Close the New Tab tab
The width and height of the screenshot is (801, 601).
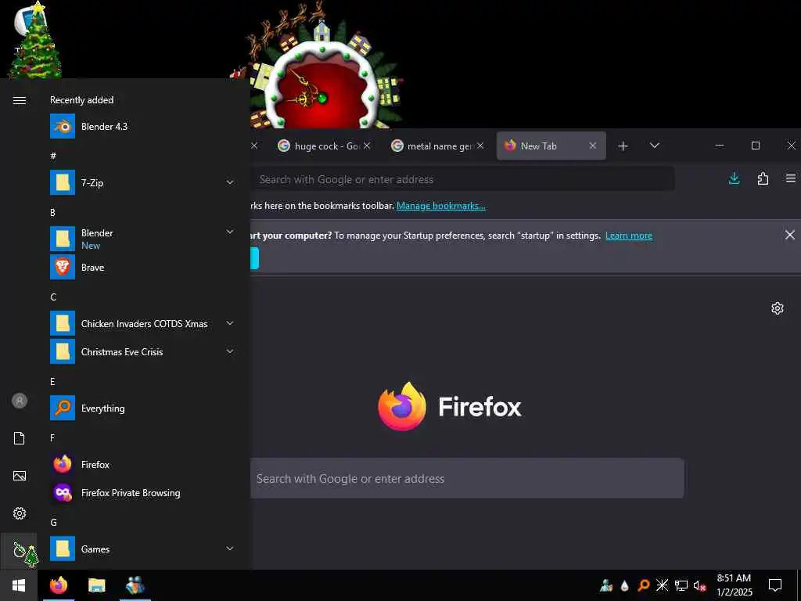[x=593, y=146]
